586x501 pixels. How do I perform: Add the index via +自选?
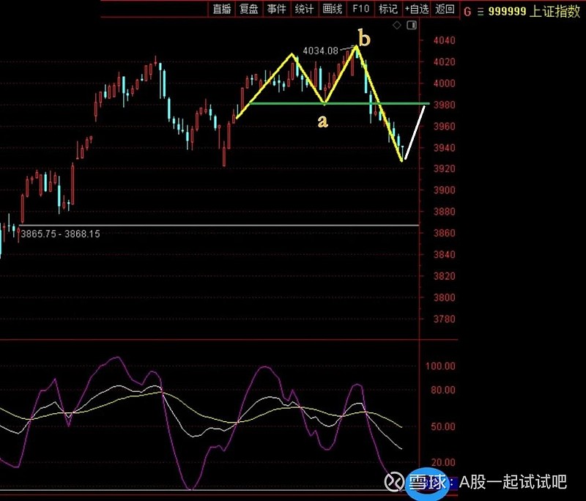417,9
